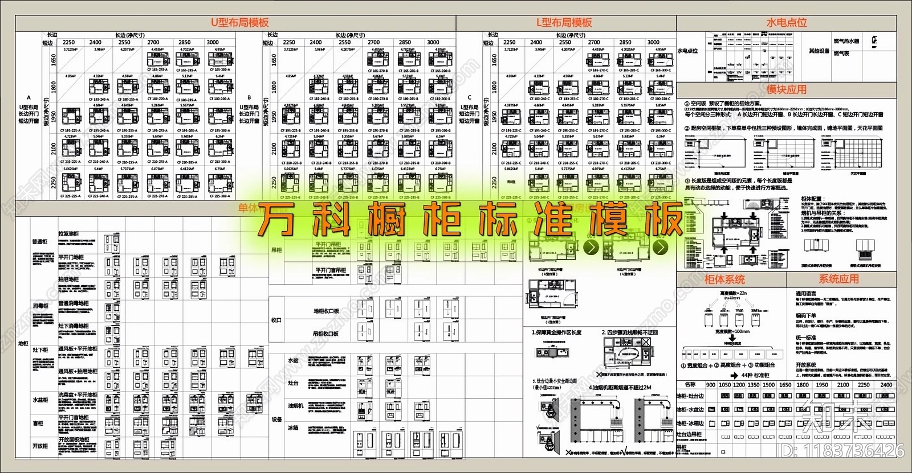This screenshot has height=473, width=912.
Task: Click the right green arrow button
Action: click(660, 248)
